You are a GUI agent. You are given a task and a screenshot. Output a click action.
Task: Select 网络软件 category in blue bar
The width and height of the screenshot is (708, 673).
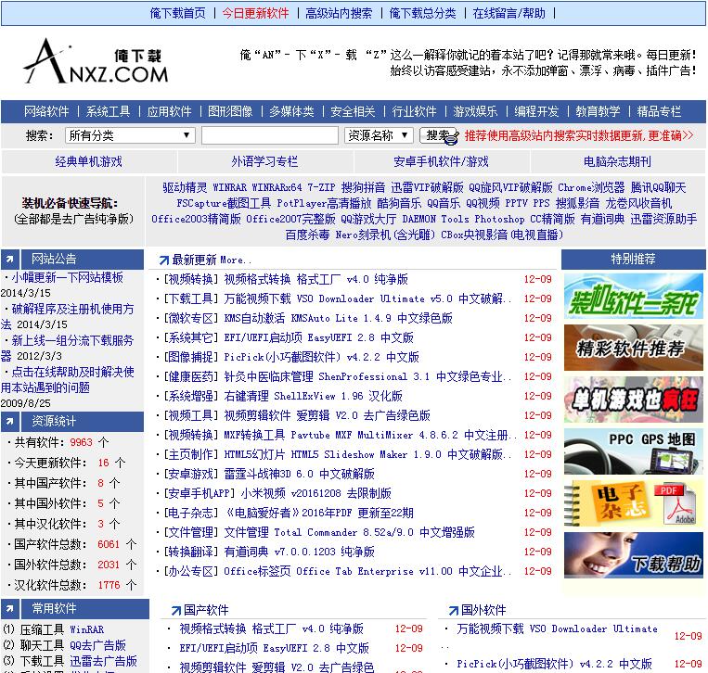(x=46, y=111)
